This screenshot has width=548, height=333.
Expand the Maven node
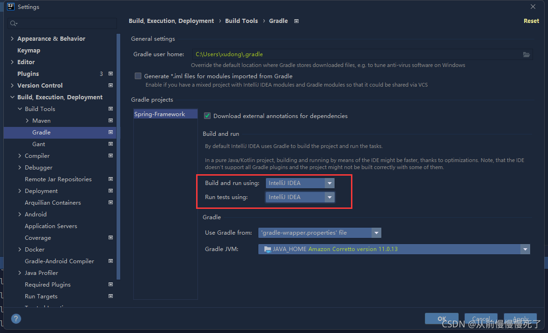[27, 121]
